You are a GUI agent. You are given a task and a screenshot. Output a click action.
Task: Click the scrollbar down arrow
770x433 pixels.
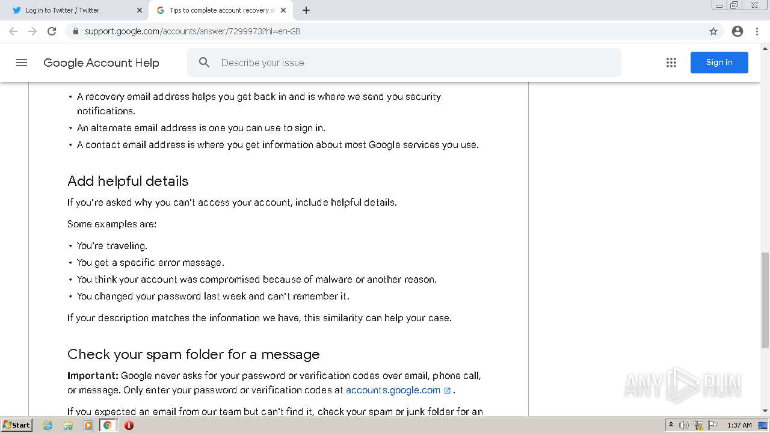pyautogui.click(x=765, y=411)
